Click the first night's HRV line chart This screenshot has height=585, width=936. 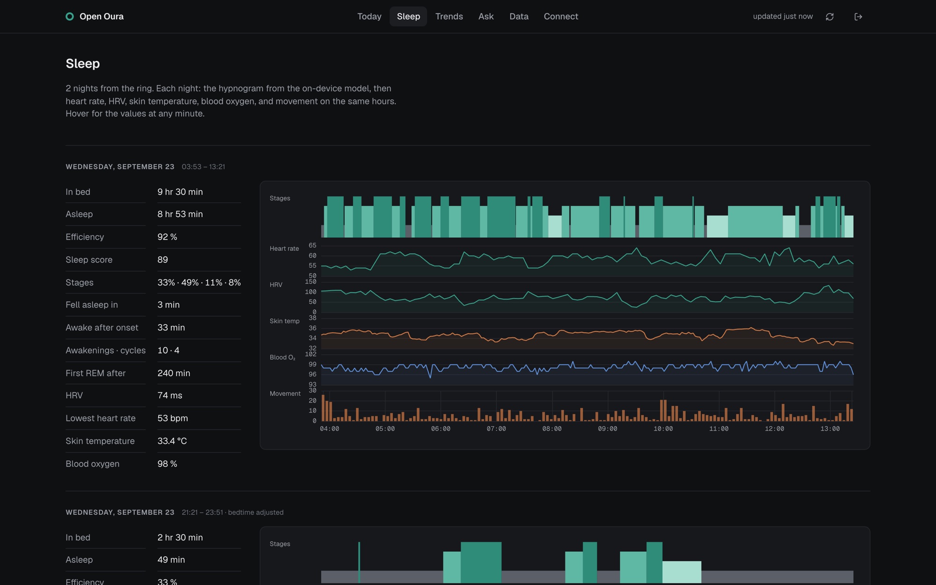pyautogui.click(x=587, y=297)
